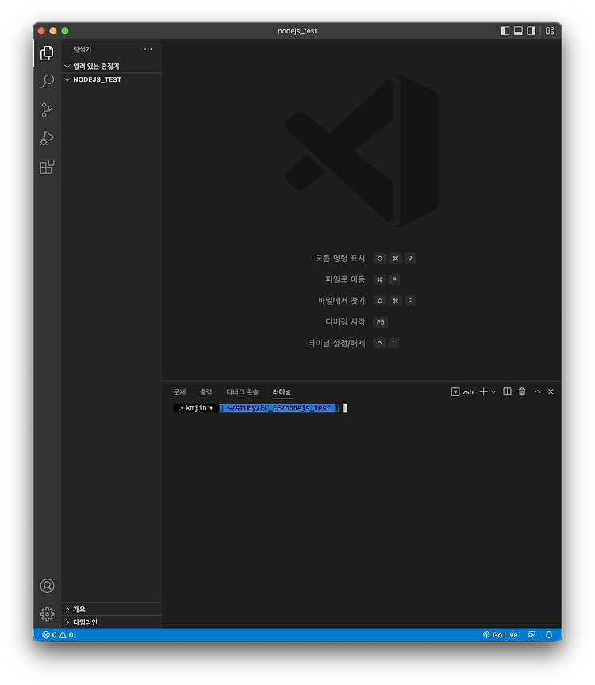Open the Accounts menu
This screenshot has width=595, height=685.
[x=47, y=586]
